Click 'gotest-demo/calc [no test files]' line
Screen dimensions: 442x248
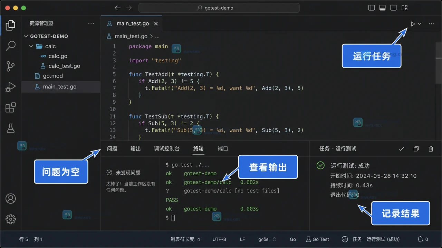coord(231,191)
